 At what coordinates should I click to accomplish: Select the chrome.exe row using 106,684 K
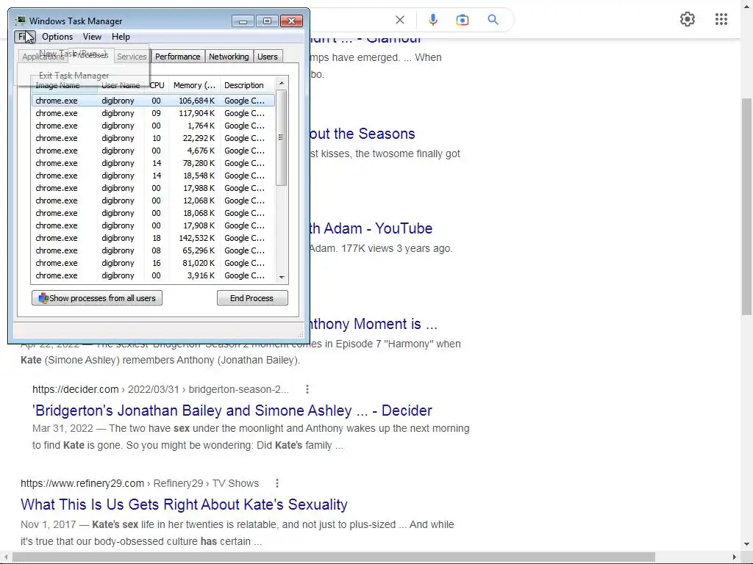pyautogui.click(x=153, y=101)
